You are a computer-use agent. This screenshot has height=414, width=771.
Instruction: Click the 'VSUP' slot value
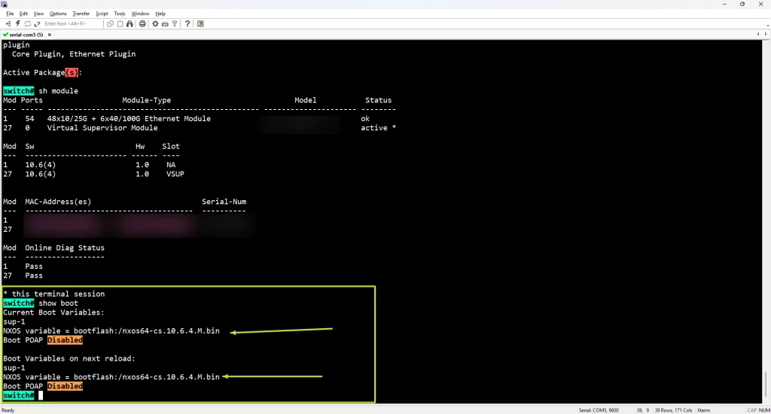pyautogui.click(x=175, y=174)
